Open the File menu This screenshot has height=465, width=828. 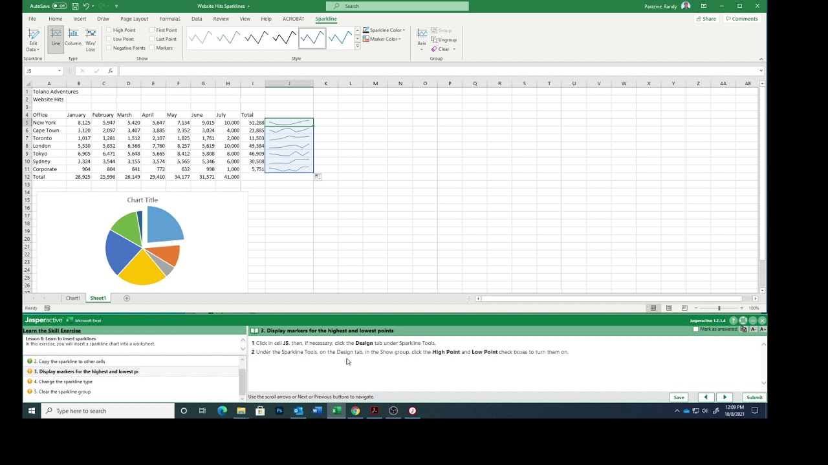click(x=32, y=19)
